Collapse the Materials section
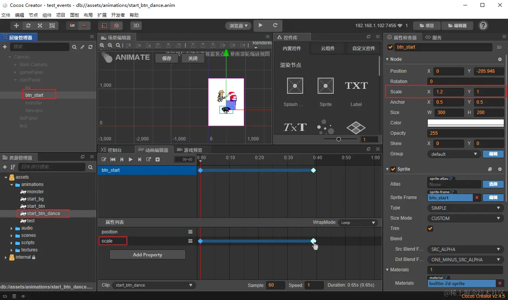 tap(387, 270)
